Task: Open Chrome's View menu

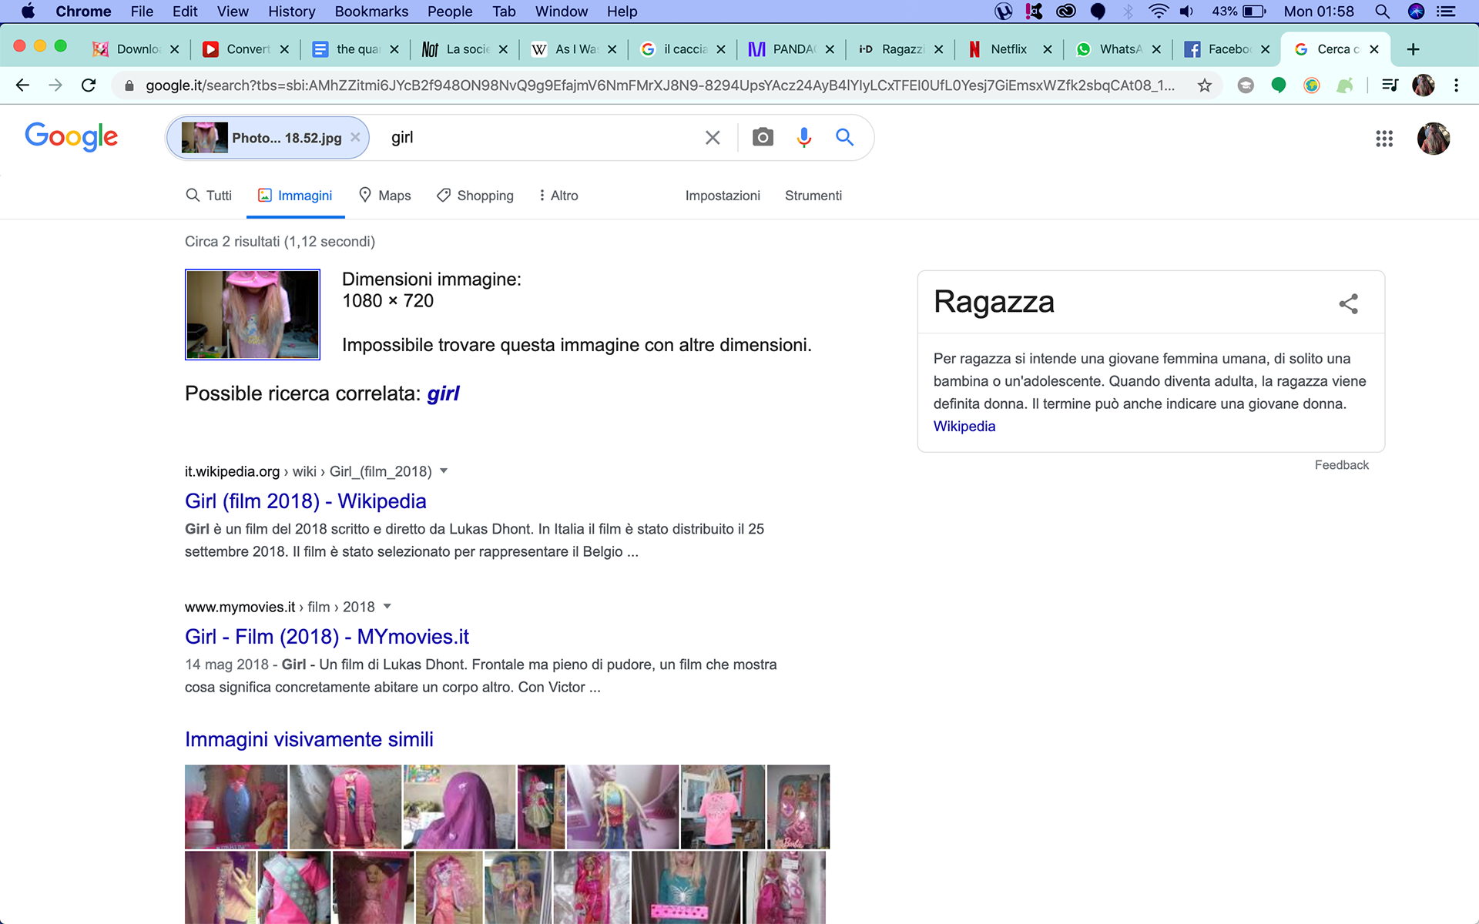Action: pyautogui.click(x=233, y=12)
